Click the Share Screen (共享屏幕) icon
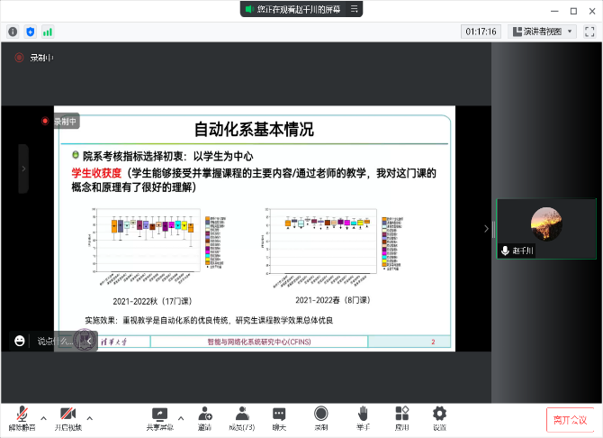Image resolution: width=603 pixels, height=438 pixels. (x=159, y=416)
